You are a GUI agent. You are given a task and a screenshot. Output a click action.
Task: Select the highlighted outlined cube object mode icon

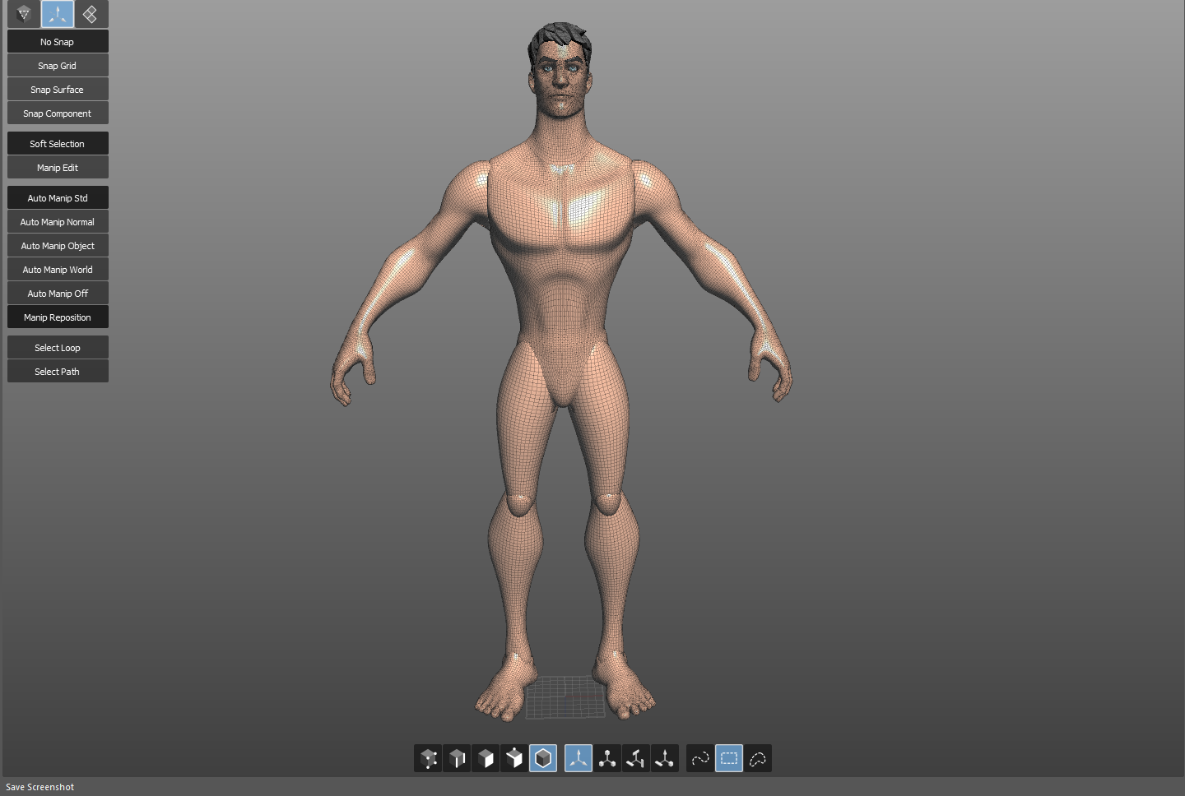[543, 758]
